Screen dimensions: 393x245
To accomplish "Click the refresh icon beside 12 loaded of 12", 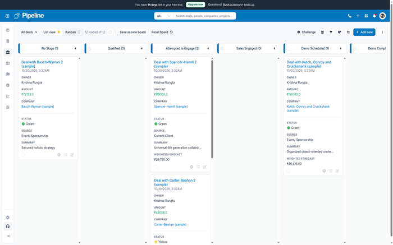I will (x=110, y=33).
